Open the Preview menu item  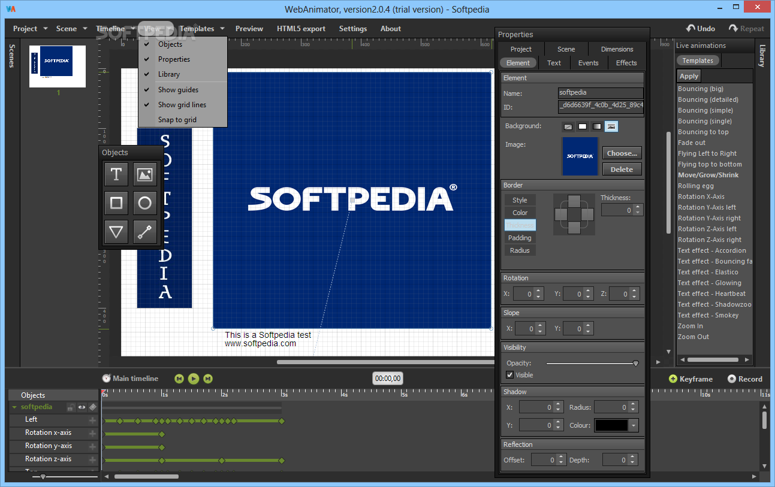pos(249,28)
